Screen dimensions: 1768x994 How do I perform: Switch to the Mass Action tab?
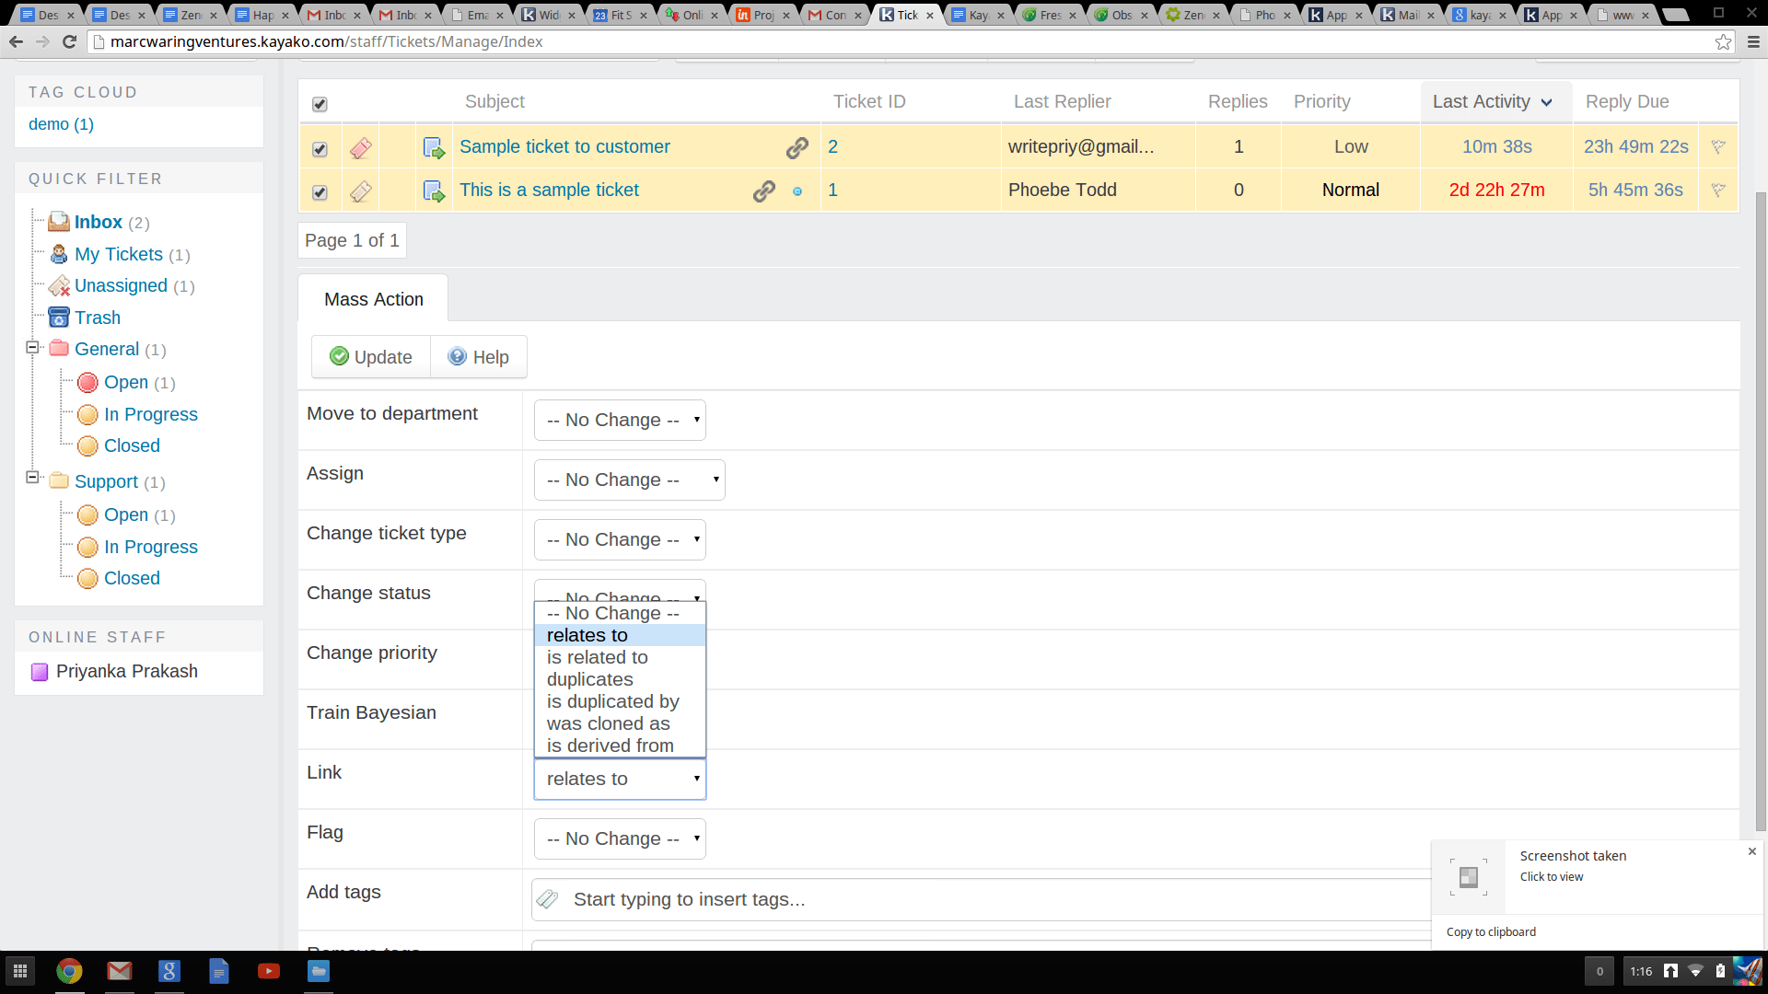coord(373,299)
